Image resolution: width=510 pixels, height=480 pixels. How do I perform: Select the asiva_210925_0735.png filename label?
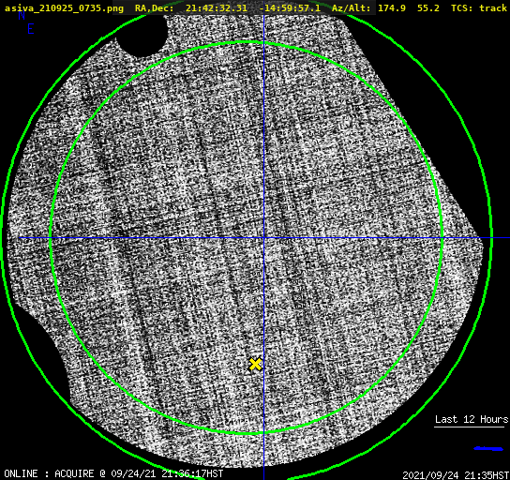64,7
